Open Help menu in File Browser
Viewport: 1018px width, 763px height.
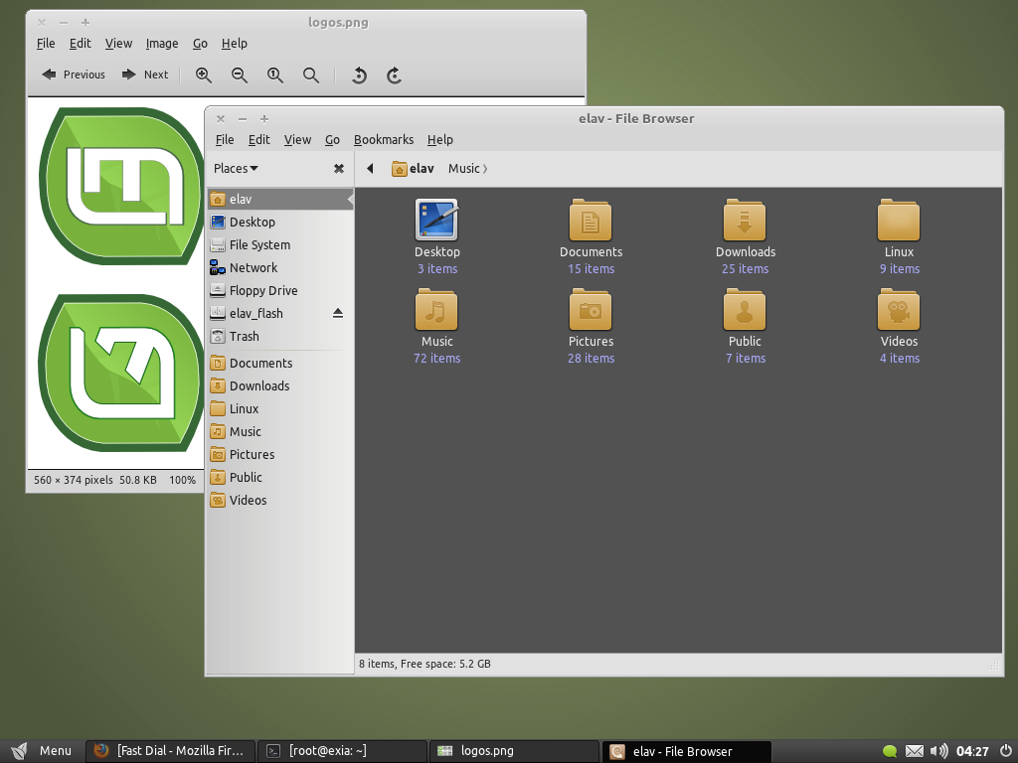point(440,139)
